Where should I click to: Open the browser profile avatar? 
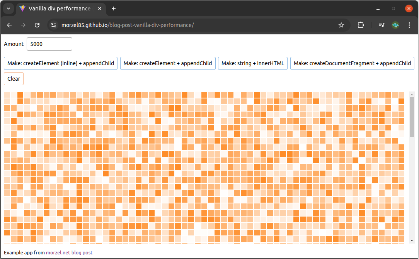point(395,25)
